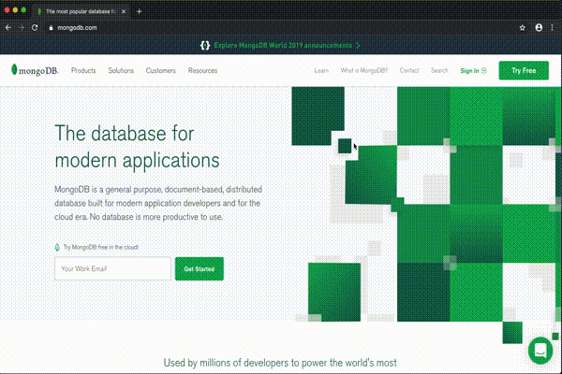Click the padlock site security icon
Screen dimensions: 562x374
[x=51, y=27]
